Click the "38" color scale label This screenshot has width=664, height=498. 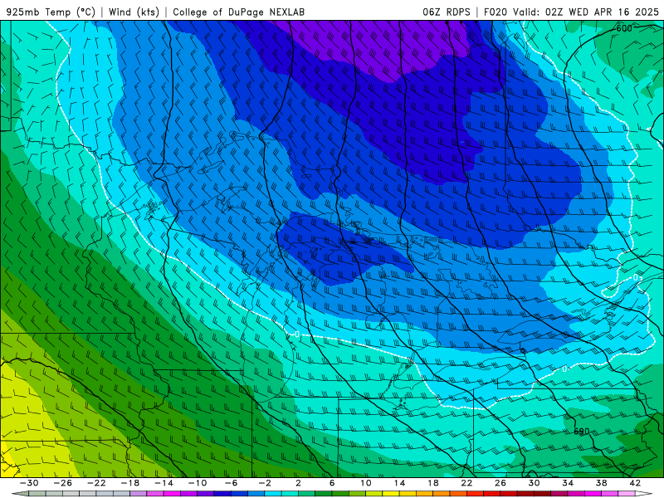(x=601, y=483)
